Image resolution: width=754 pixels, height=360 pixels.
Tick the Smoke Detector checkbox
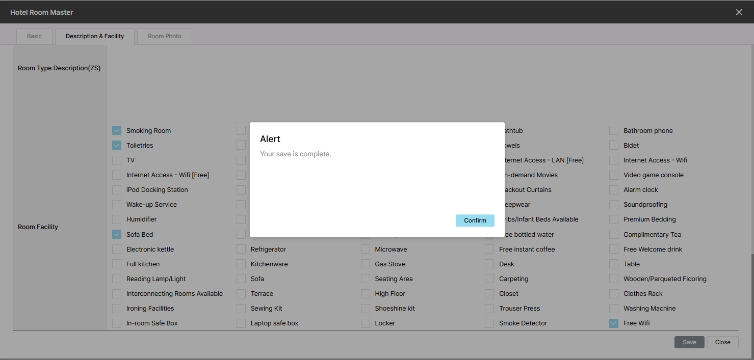point(489,323)
